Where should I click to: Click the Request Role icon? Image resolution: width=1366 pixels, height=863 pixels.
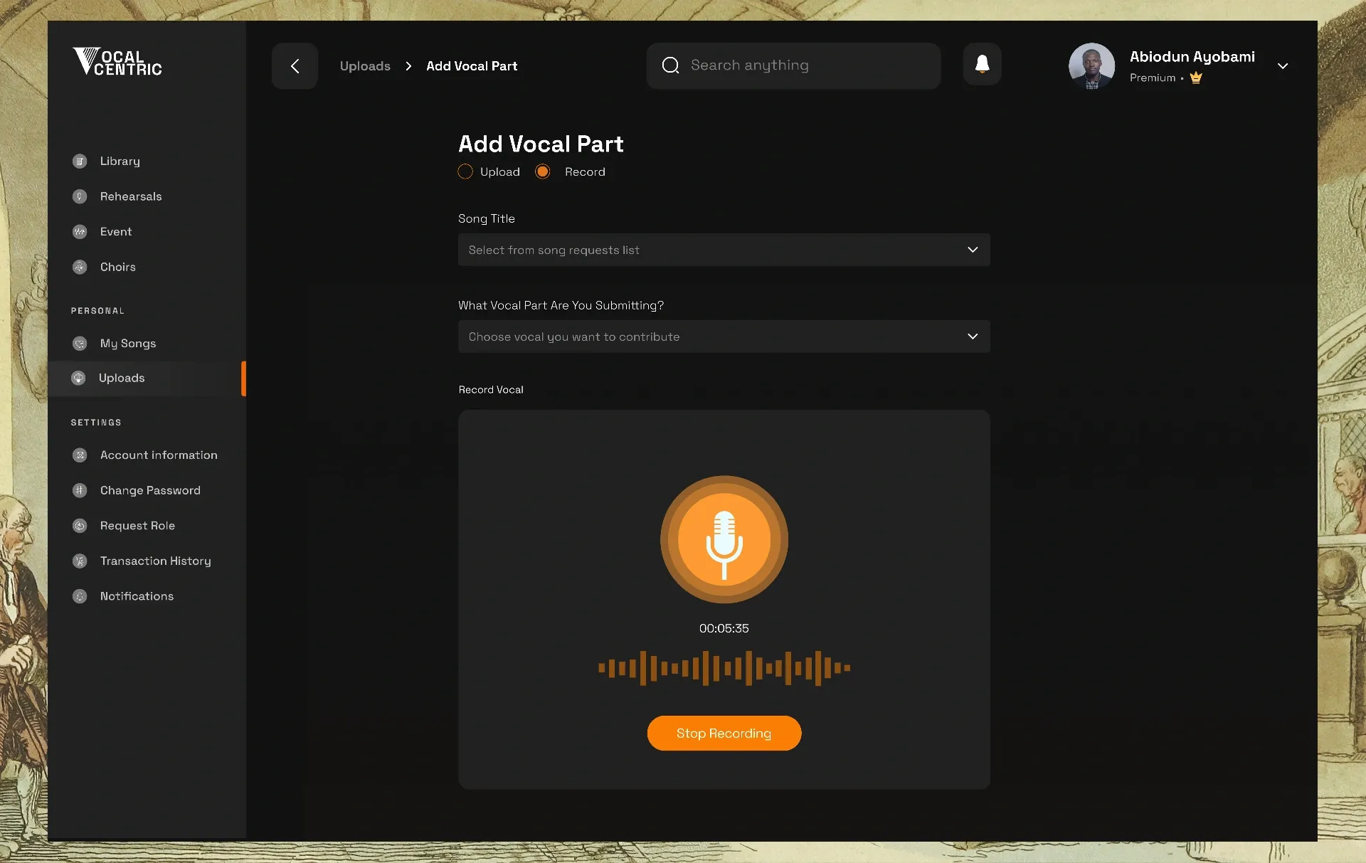80,526
